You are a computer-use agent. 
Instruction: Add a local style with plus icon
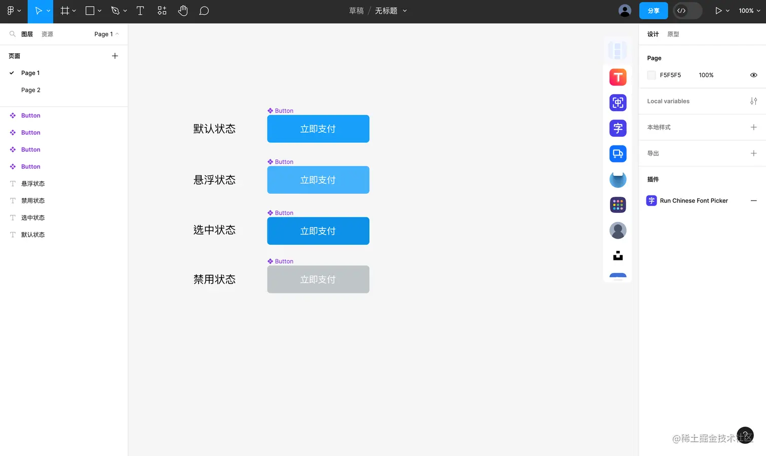754,127
